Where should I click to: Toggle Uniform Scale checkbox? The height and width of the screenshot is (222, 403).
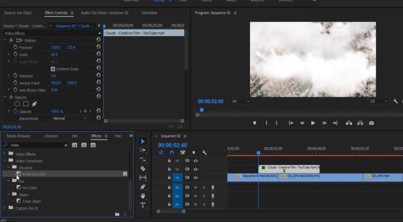coord(53,69)
